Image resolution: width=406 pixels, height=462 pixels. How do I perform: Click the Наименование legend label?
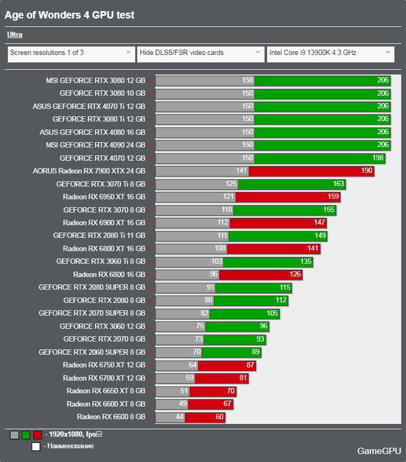click(71, 446)
